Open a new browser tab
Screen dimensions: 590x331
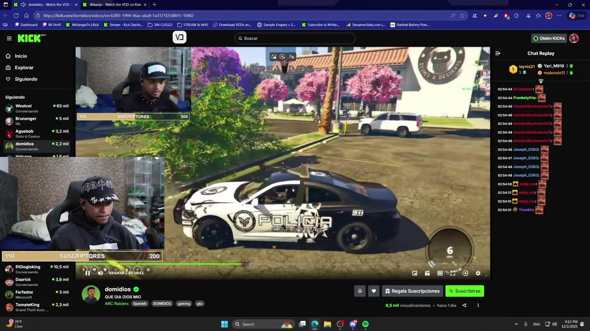coord(154,5)
